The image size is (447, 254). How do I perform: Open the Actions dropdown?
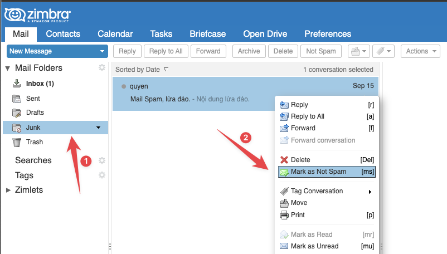pyautogui.click(x=420, y=51)
